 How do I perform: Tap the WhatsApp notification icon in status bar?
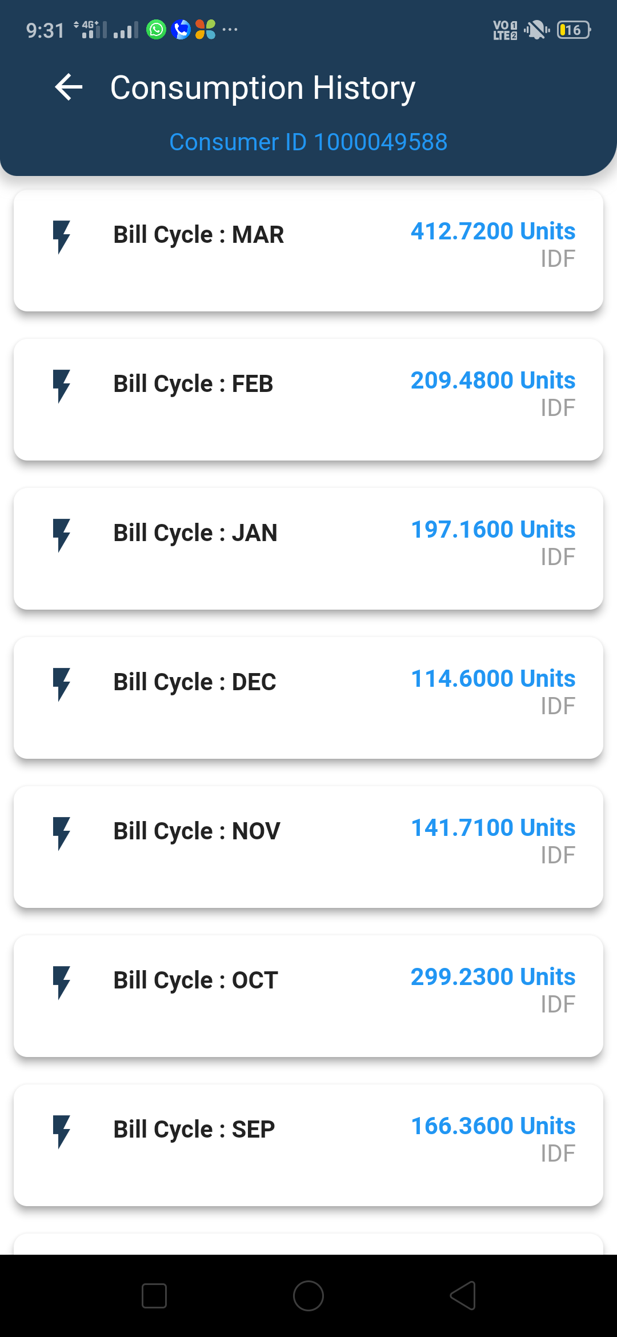[x=156, y=29]
